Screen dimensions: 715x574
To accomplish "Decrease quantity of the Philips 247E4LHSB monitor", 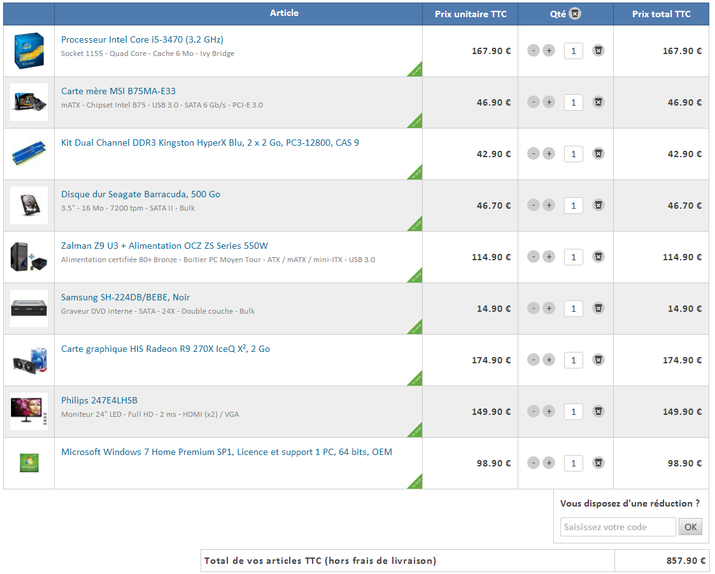I will coord(534,411).
